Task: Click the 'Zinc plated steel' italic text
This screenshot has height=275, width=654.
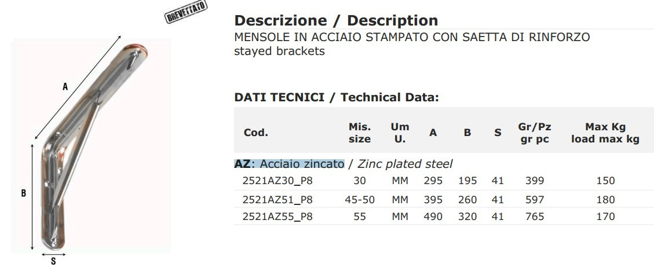Action: 405,164
